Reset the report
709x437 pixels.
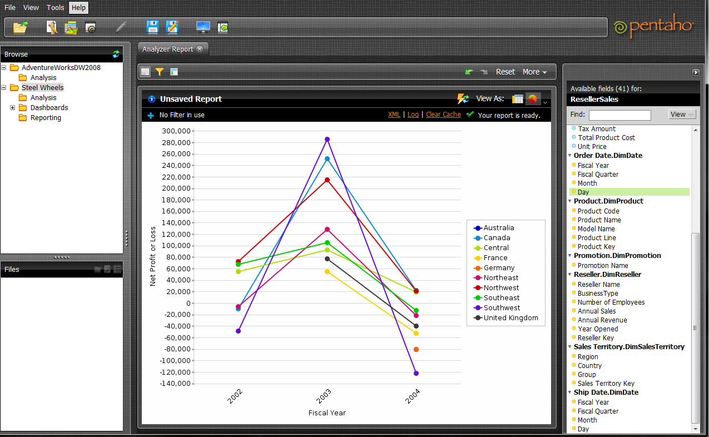pyautogui.click(x=505, y=72)
